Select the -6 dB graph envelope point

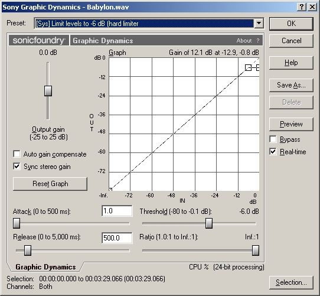248,67
